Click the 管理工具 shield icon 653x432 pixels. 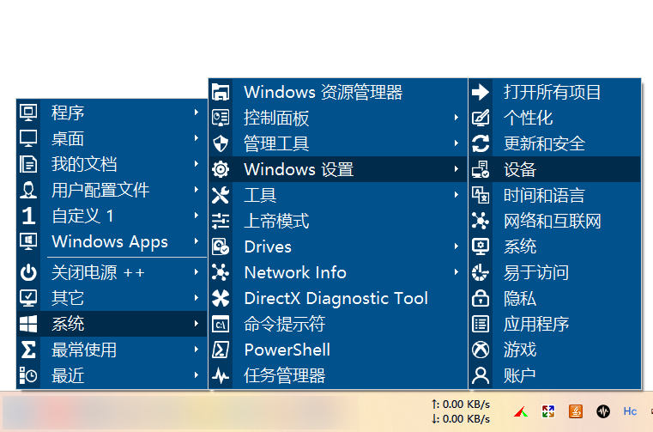221,143
